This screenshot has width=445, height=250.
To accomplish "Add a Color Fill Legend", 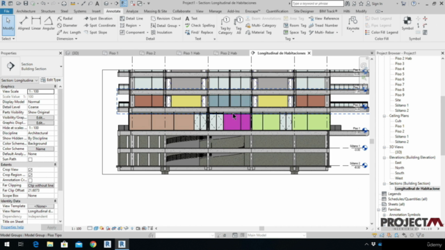I will click(382, 33).
